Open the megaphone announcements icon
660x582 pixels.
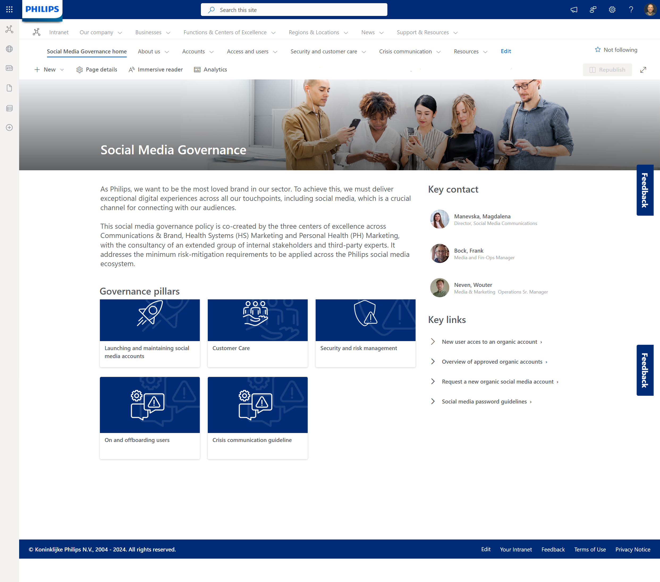click(574, 10)
